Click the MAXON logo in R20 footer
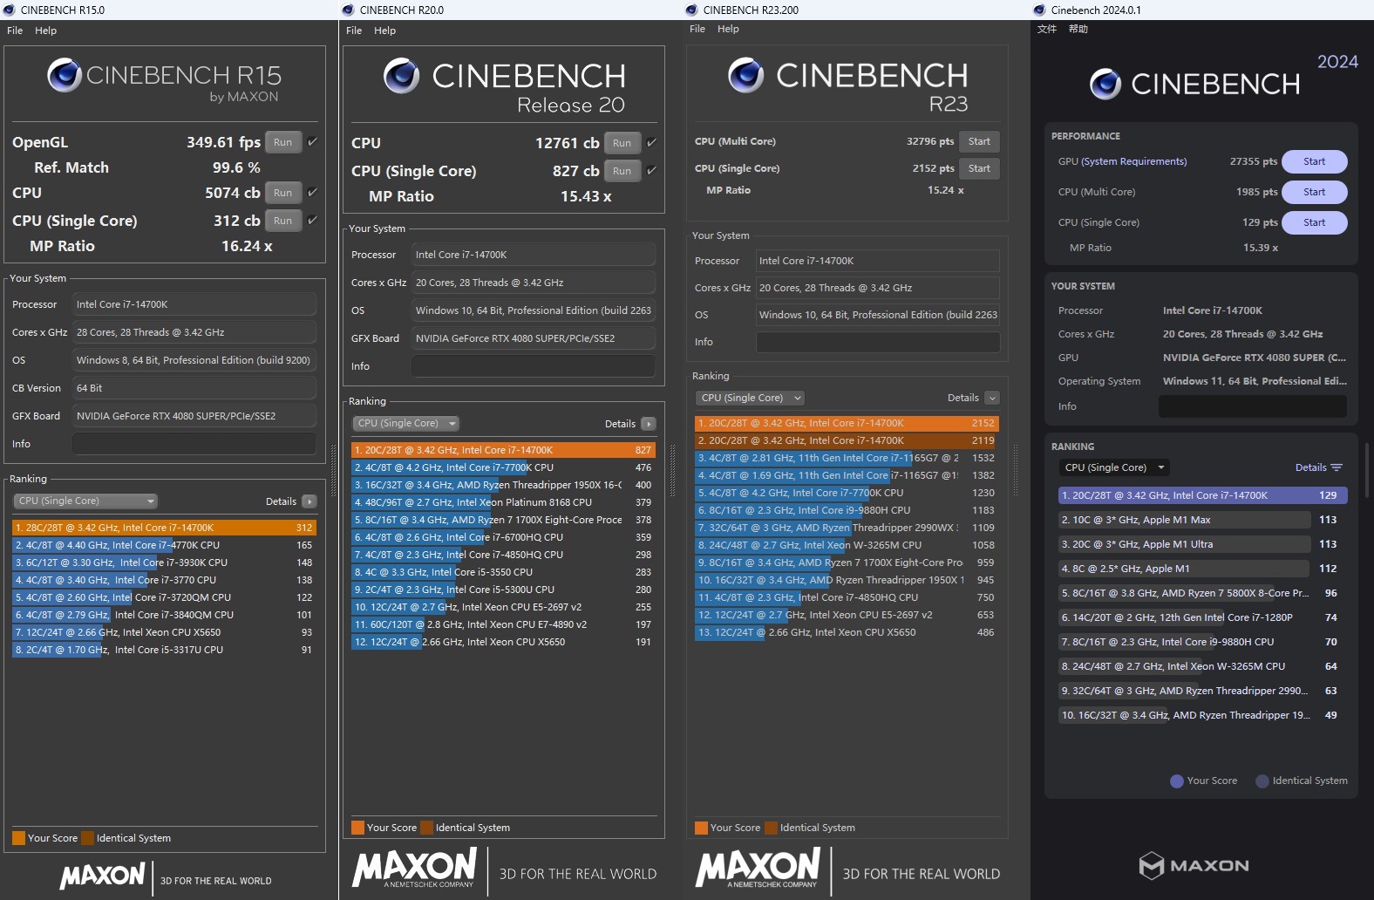Image resolution: width=1374 pixels, height=900 pixels. click(415, 869)
